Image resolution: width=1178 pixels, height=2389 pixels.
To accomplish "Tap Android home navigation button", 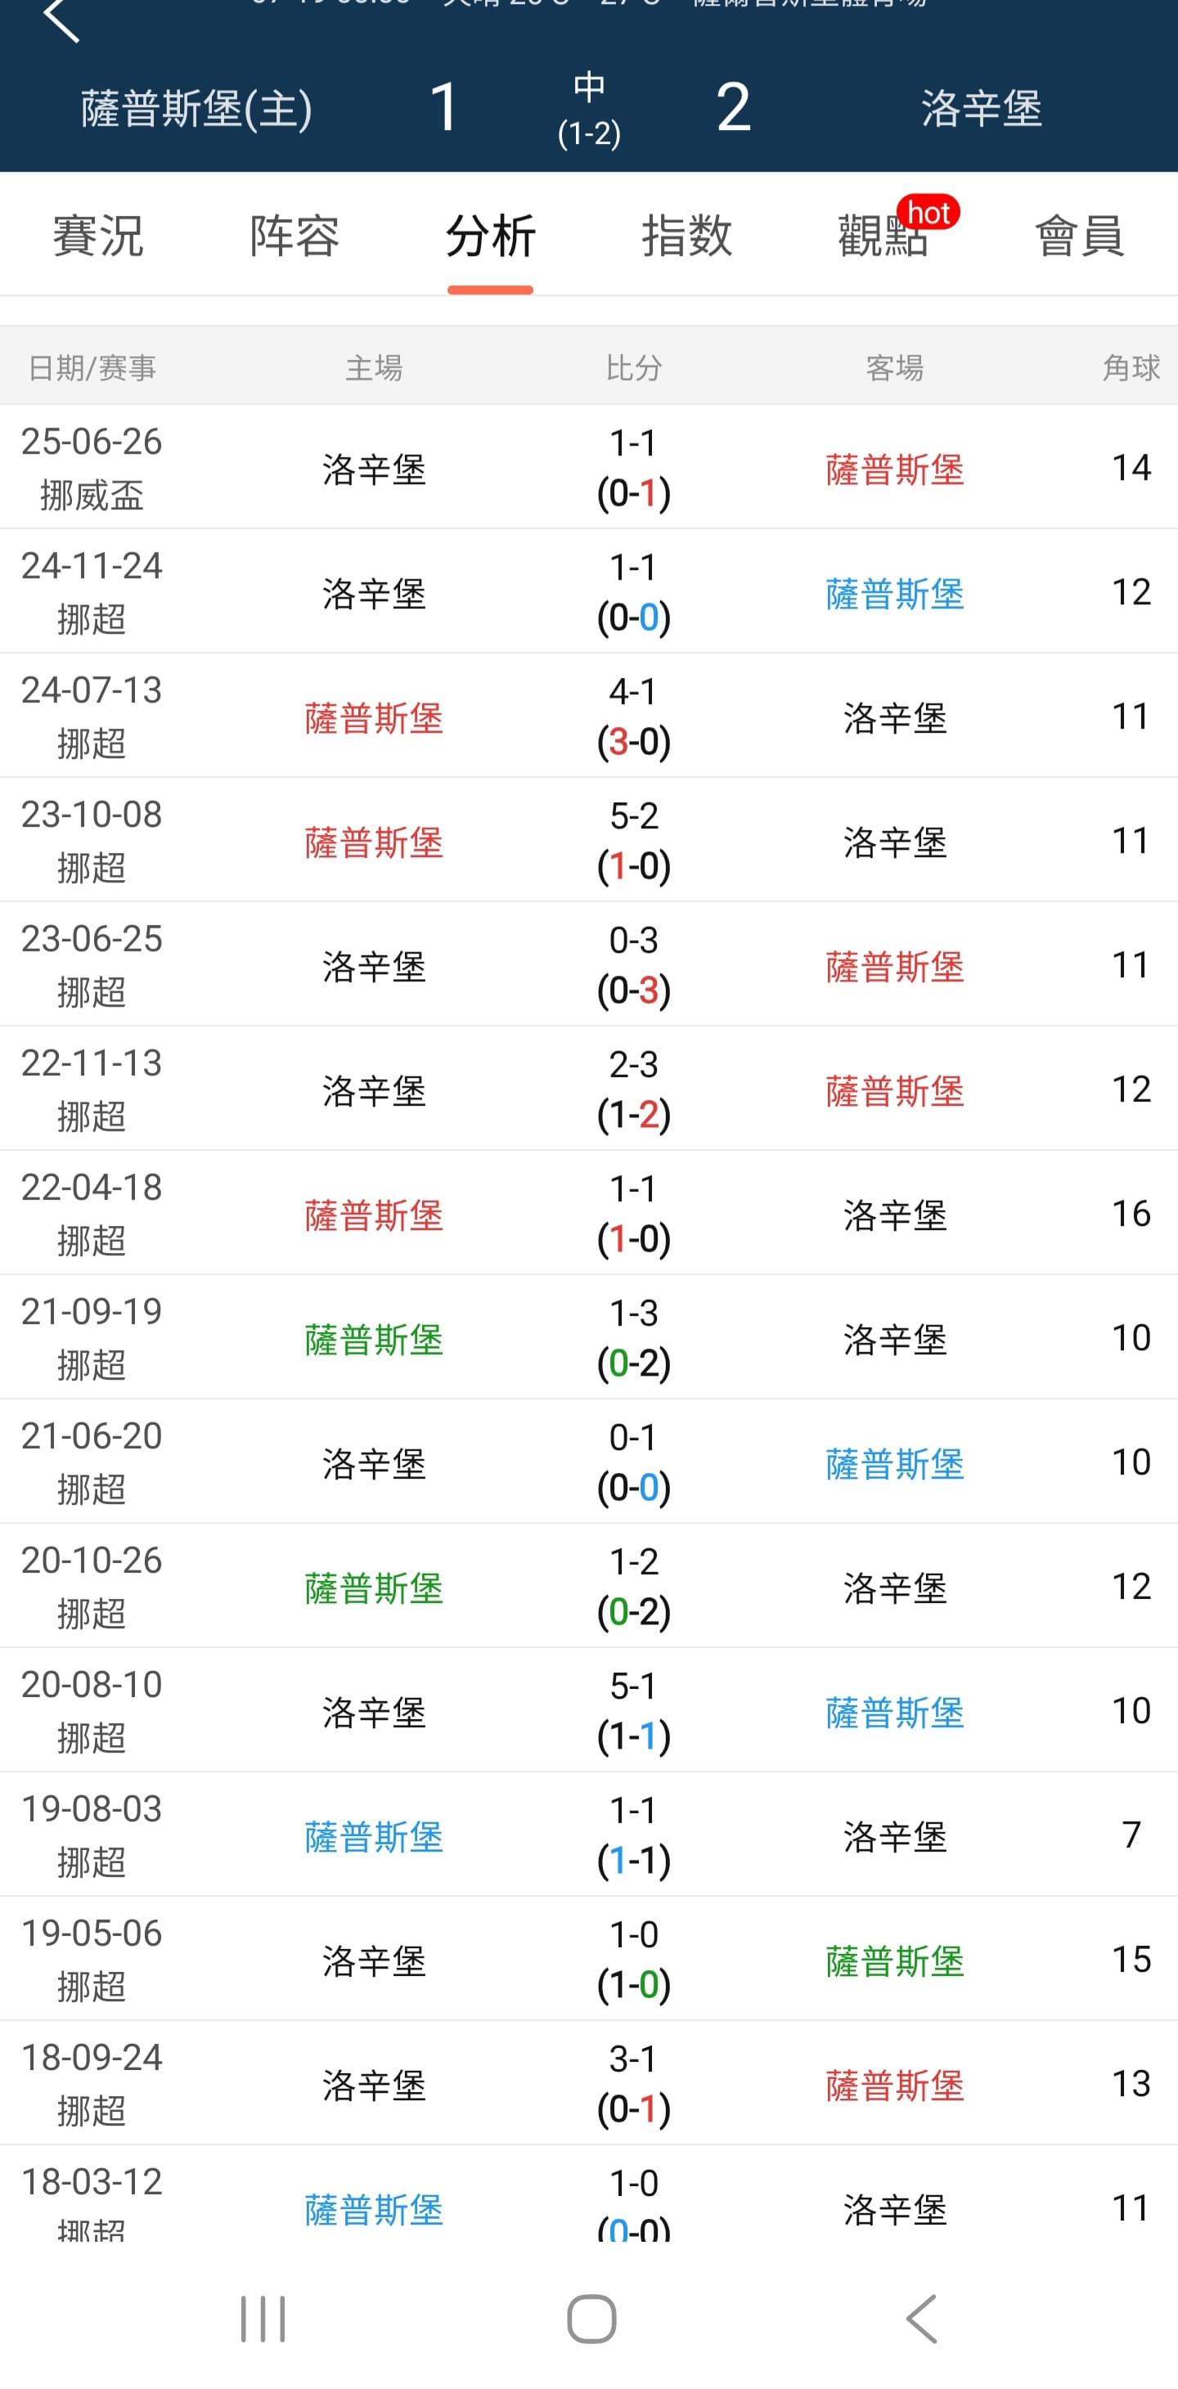I will click(x=591, y=2319).
